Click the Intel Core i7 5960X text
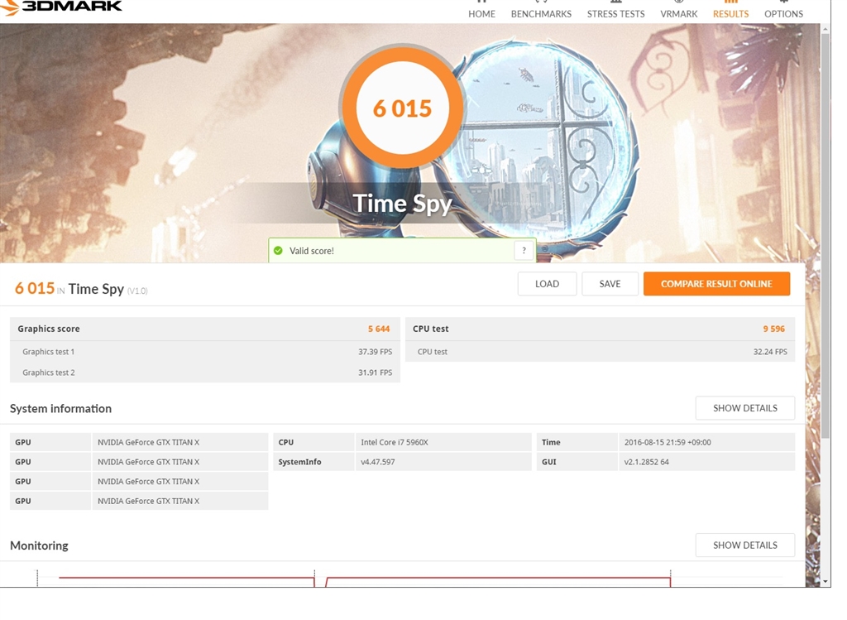 coord(395,442)
